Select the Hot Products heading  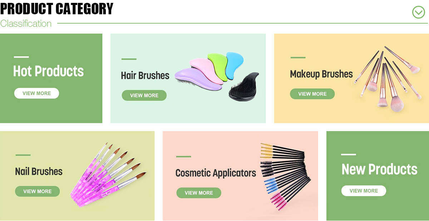(x=48, y=71)
